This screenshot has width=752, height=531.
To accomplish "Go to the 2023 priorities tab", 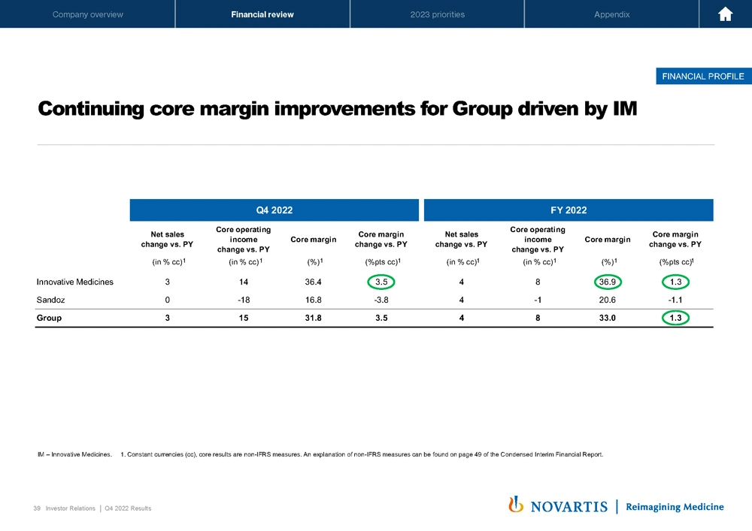I will tap(437, 14).
